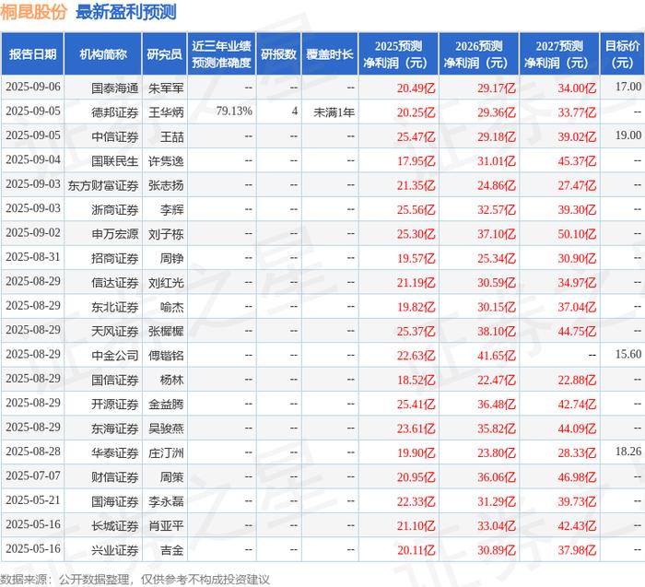Click the date 2025-05-21
Screen dimensions: 645x587
point(33,500)
